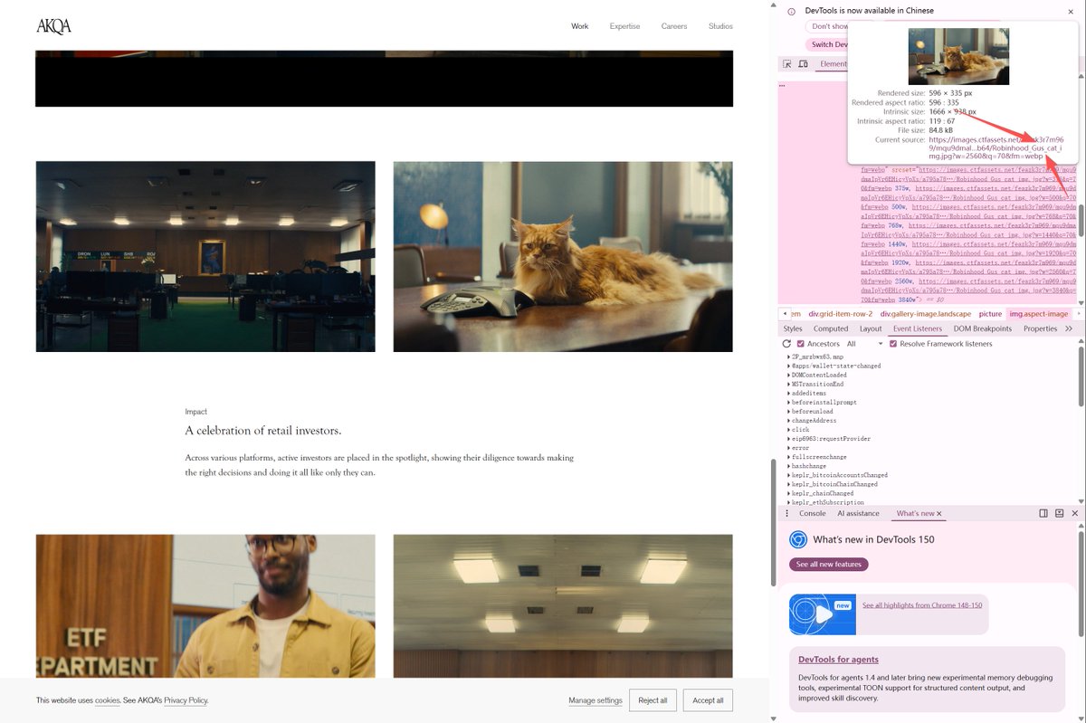Switch to the Computed tab
Viewport: 1086px width, 723px height.
point(831,328)
